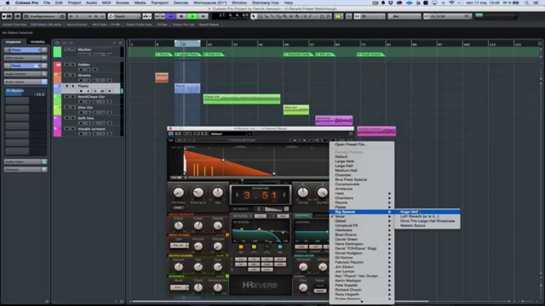Click the X-Gain decay envelope knob
The image size is (545, 306).
coord(198,226)
